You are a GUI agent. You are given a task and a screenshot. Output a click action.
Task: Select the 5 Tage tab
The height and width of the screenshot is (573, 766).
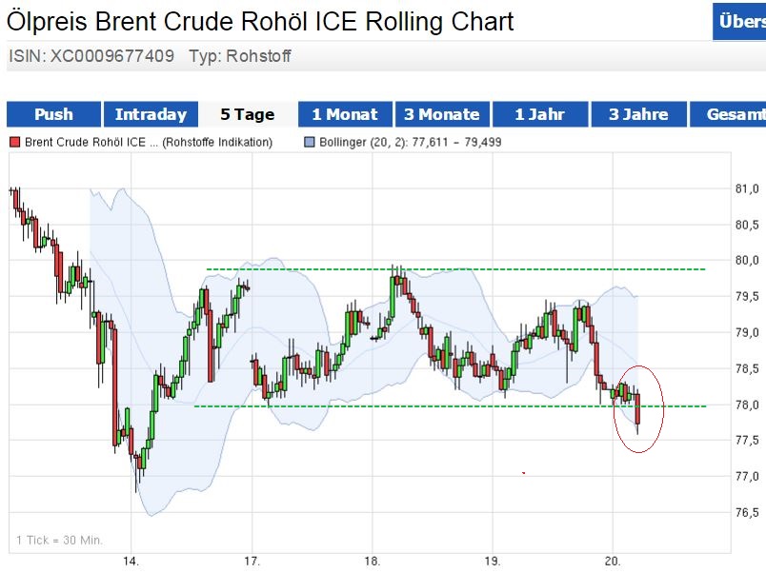[248, 114]
